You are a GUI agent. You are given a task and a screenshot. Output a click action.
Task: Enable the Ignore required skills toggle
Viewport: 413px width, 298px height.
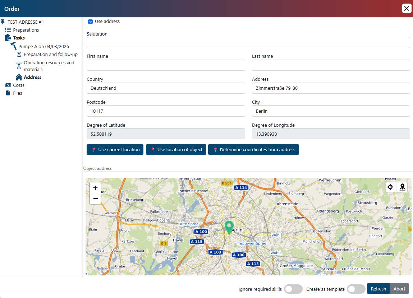pyautogui.click(x=293, y=289)
